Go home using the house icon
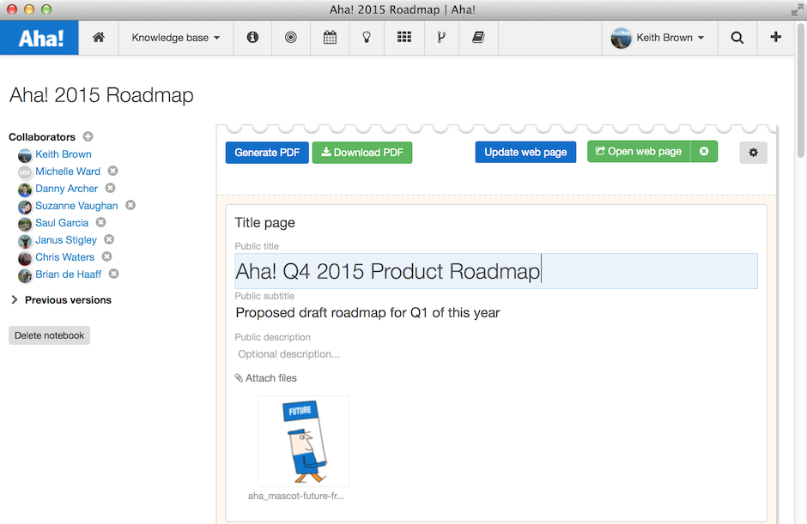 coord(97,38)
